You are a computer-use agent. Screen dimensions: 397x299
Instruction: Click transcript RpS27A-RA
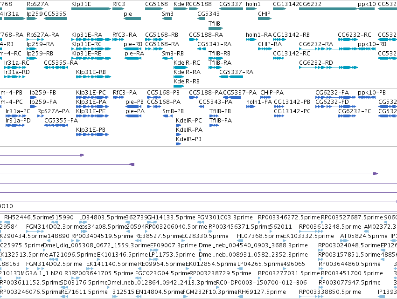click(35, 40)
